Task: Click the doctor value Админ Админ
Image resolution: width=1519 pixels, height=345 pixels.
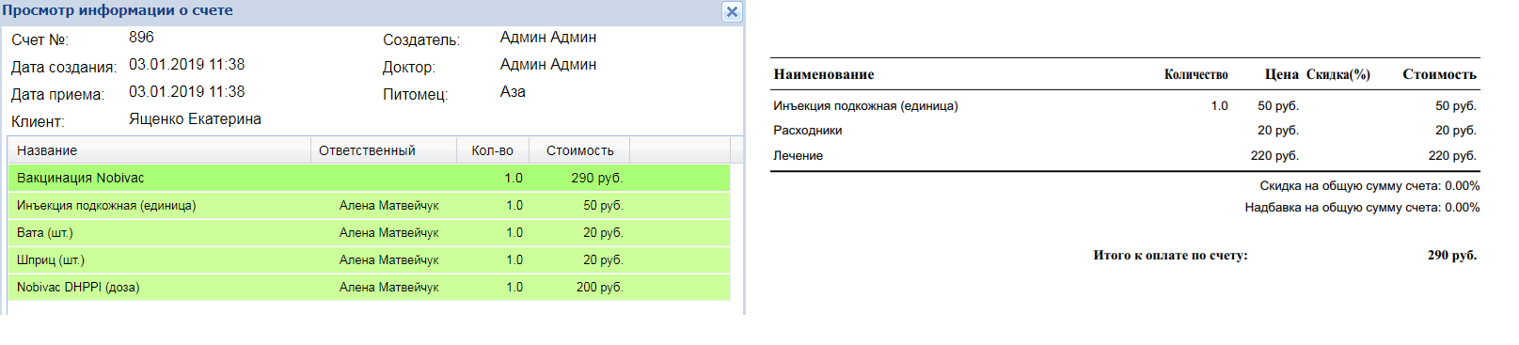Action: [x=548, y=65]
